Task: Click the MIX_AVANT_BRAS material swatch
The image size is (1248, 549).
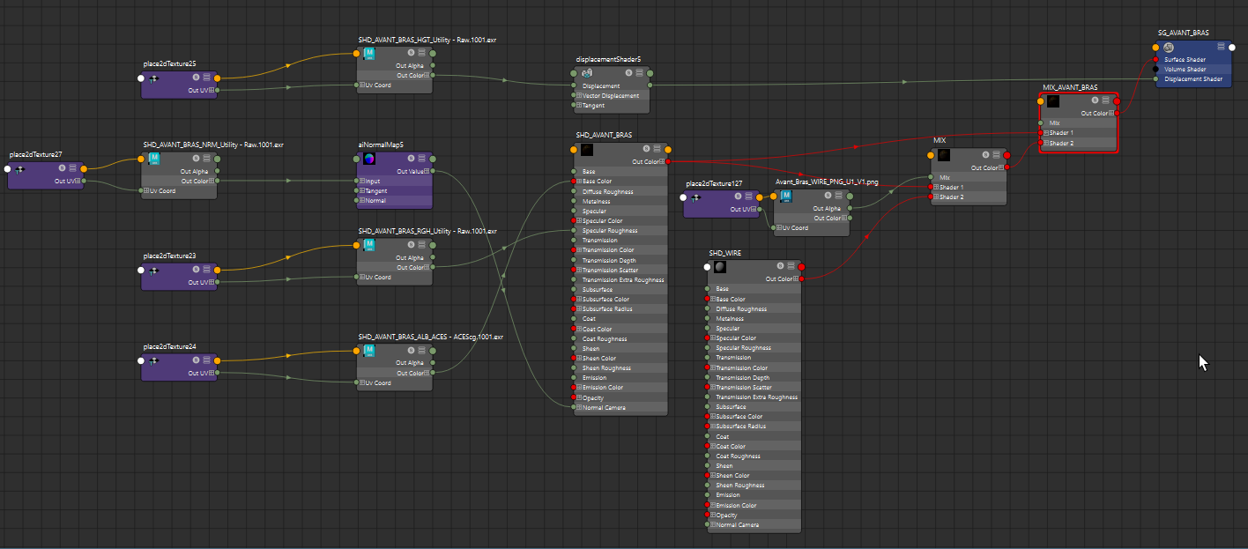Action: point(1053,101)
